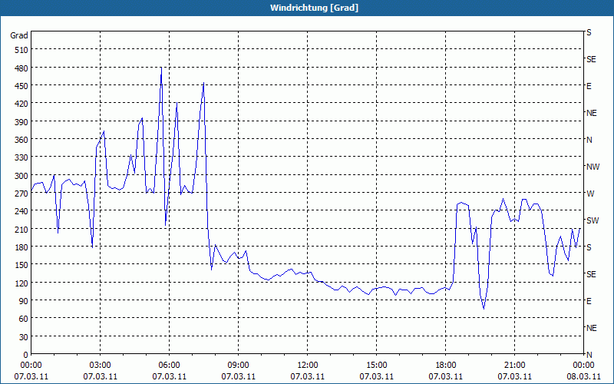Click the E compass label beside the 450 gridline
614x384 pixels.
point(589,86)
